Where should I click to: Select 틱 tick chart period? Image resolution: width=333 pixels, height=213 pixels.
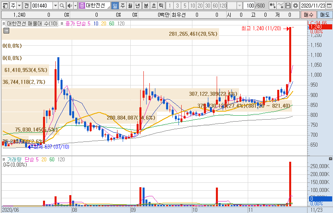pos(161,6)
